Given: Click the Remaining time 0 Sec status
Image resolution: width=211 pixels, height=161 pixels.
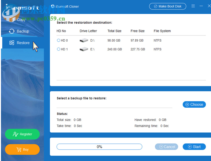Looking at the screenshot, I should (152, 126).
